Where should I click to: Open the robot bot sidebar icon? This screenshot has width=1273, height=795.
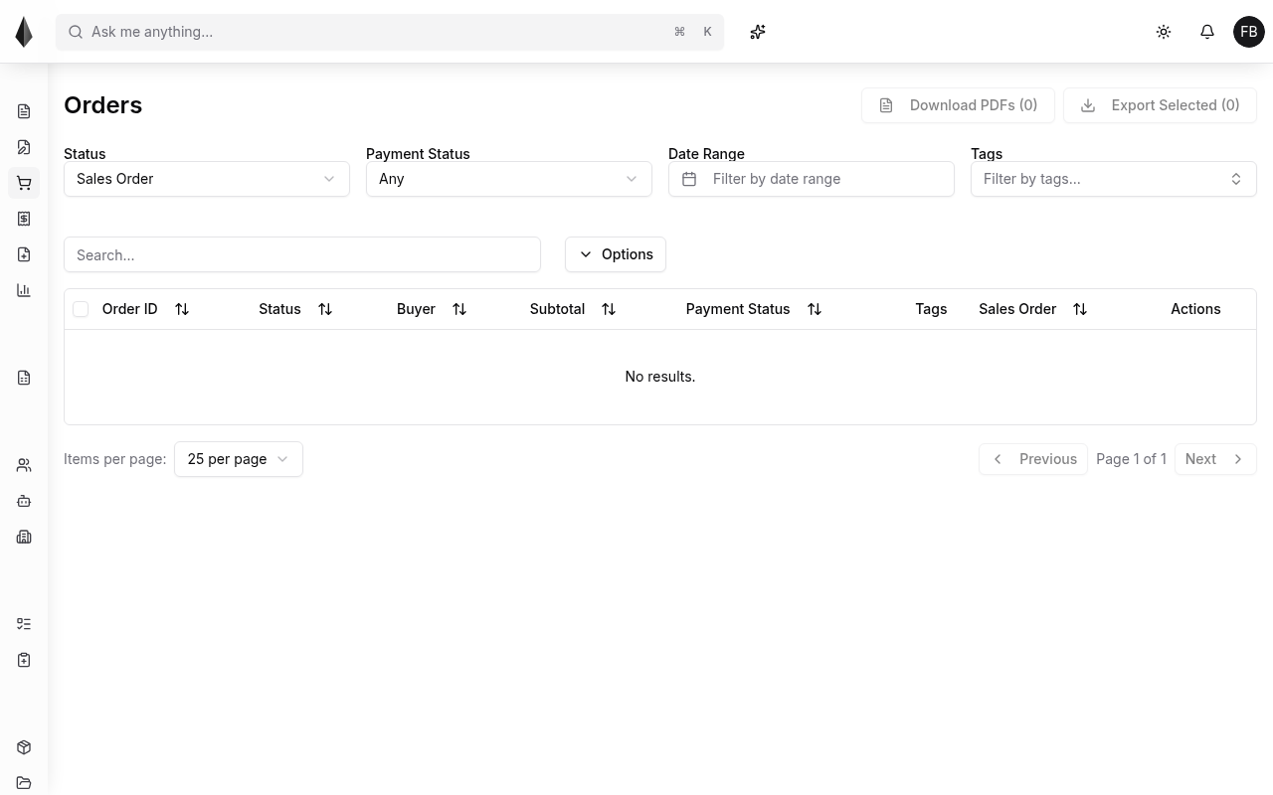(24, 501)
